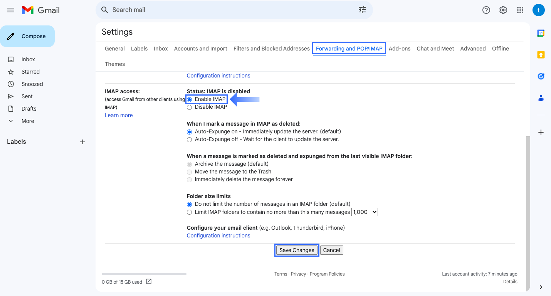This screenshot has width=551, height=296.
Task: Open advanced search options in search bar
Action: [362, 10]
